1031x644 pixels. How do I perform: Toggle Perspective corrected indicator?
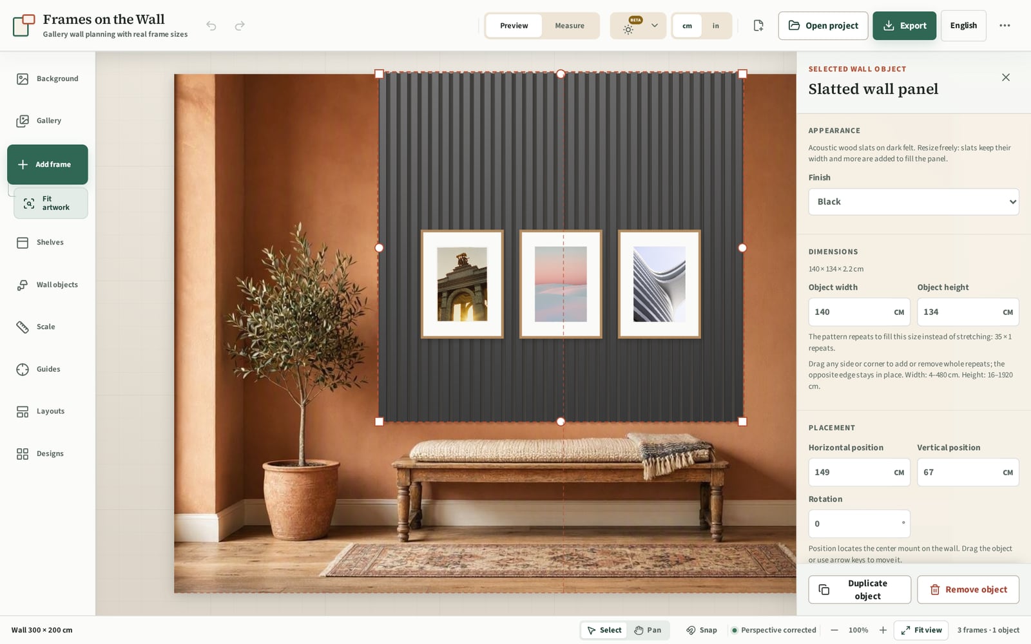click(773, 630)
